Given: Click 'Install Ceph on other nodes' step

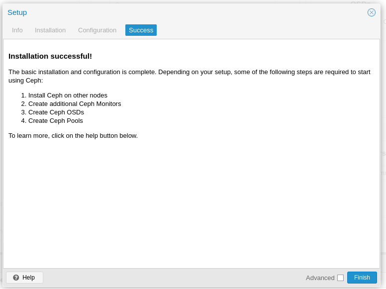Looking at the screenshot, I should pos(68,96).
